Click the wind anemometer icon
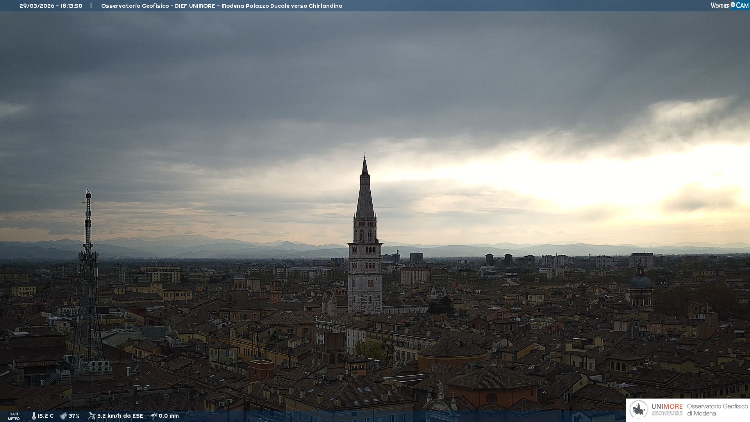The width and height of the screenshot is (750, 422). click(92, 416)
